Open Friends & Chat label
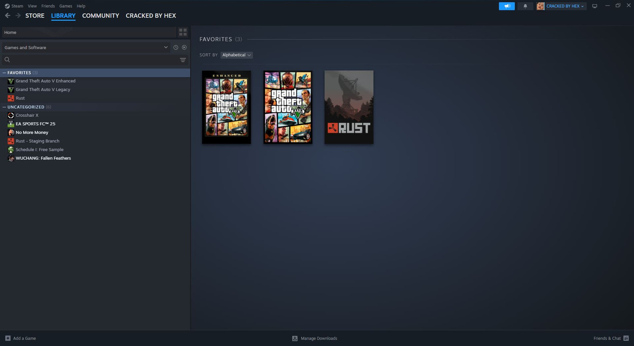 (x=607, y=339)
